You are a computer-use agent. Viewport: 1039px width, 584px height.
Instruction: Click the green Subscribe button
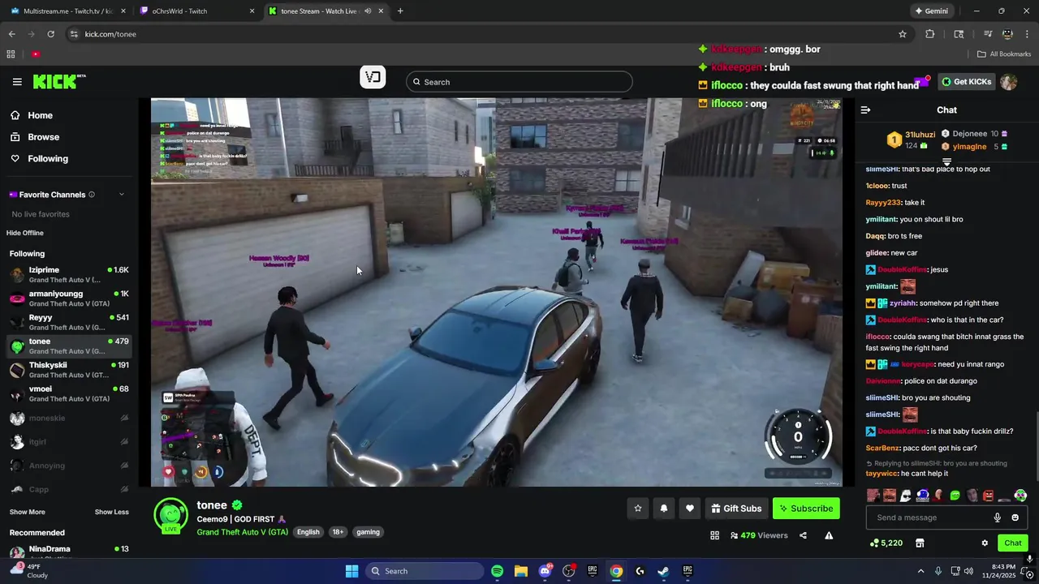[x=806, y=509]
